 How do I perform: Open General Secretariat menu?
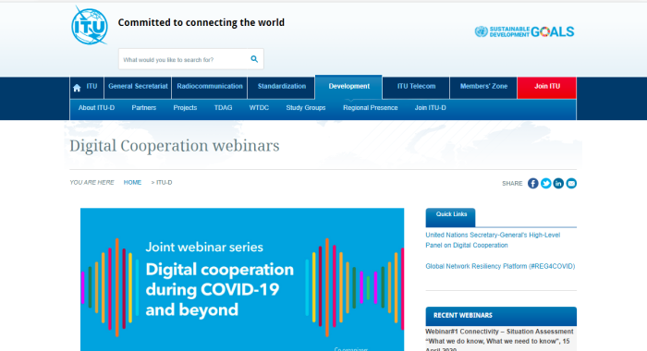tap(138, 87)
